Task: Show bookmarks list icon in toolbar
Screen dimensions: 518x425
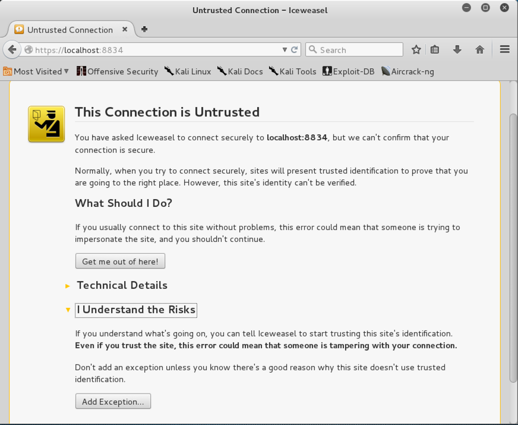Action: click(x=435, y=50)
